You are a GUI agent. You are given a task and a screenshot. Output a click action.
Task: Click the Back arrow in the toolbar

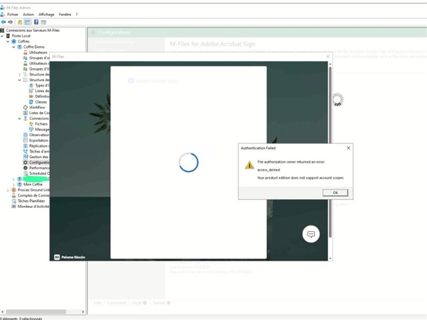(3, 22)
